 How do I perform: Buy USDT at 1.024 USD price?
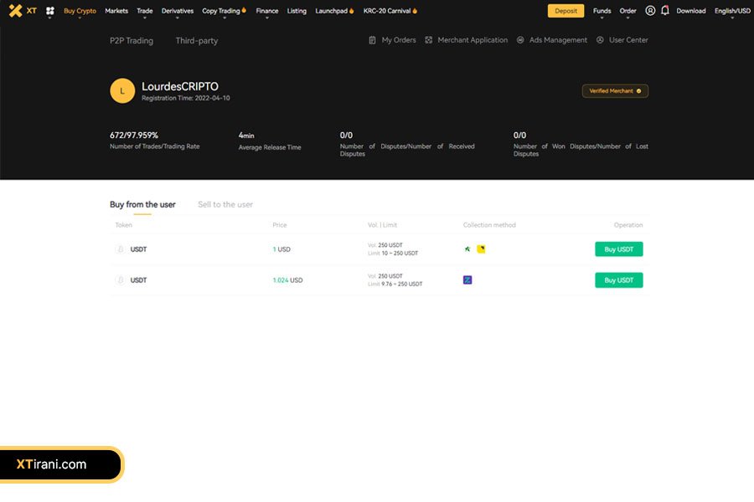[618, 280]
